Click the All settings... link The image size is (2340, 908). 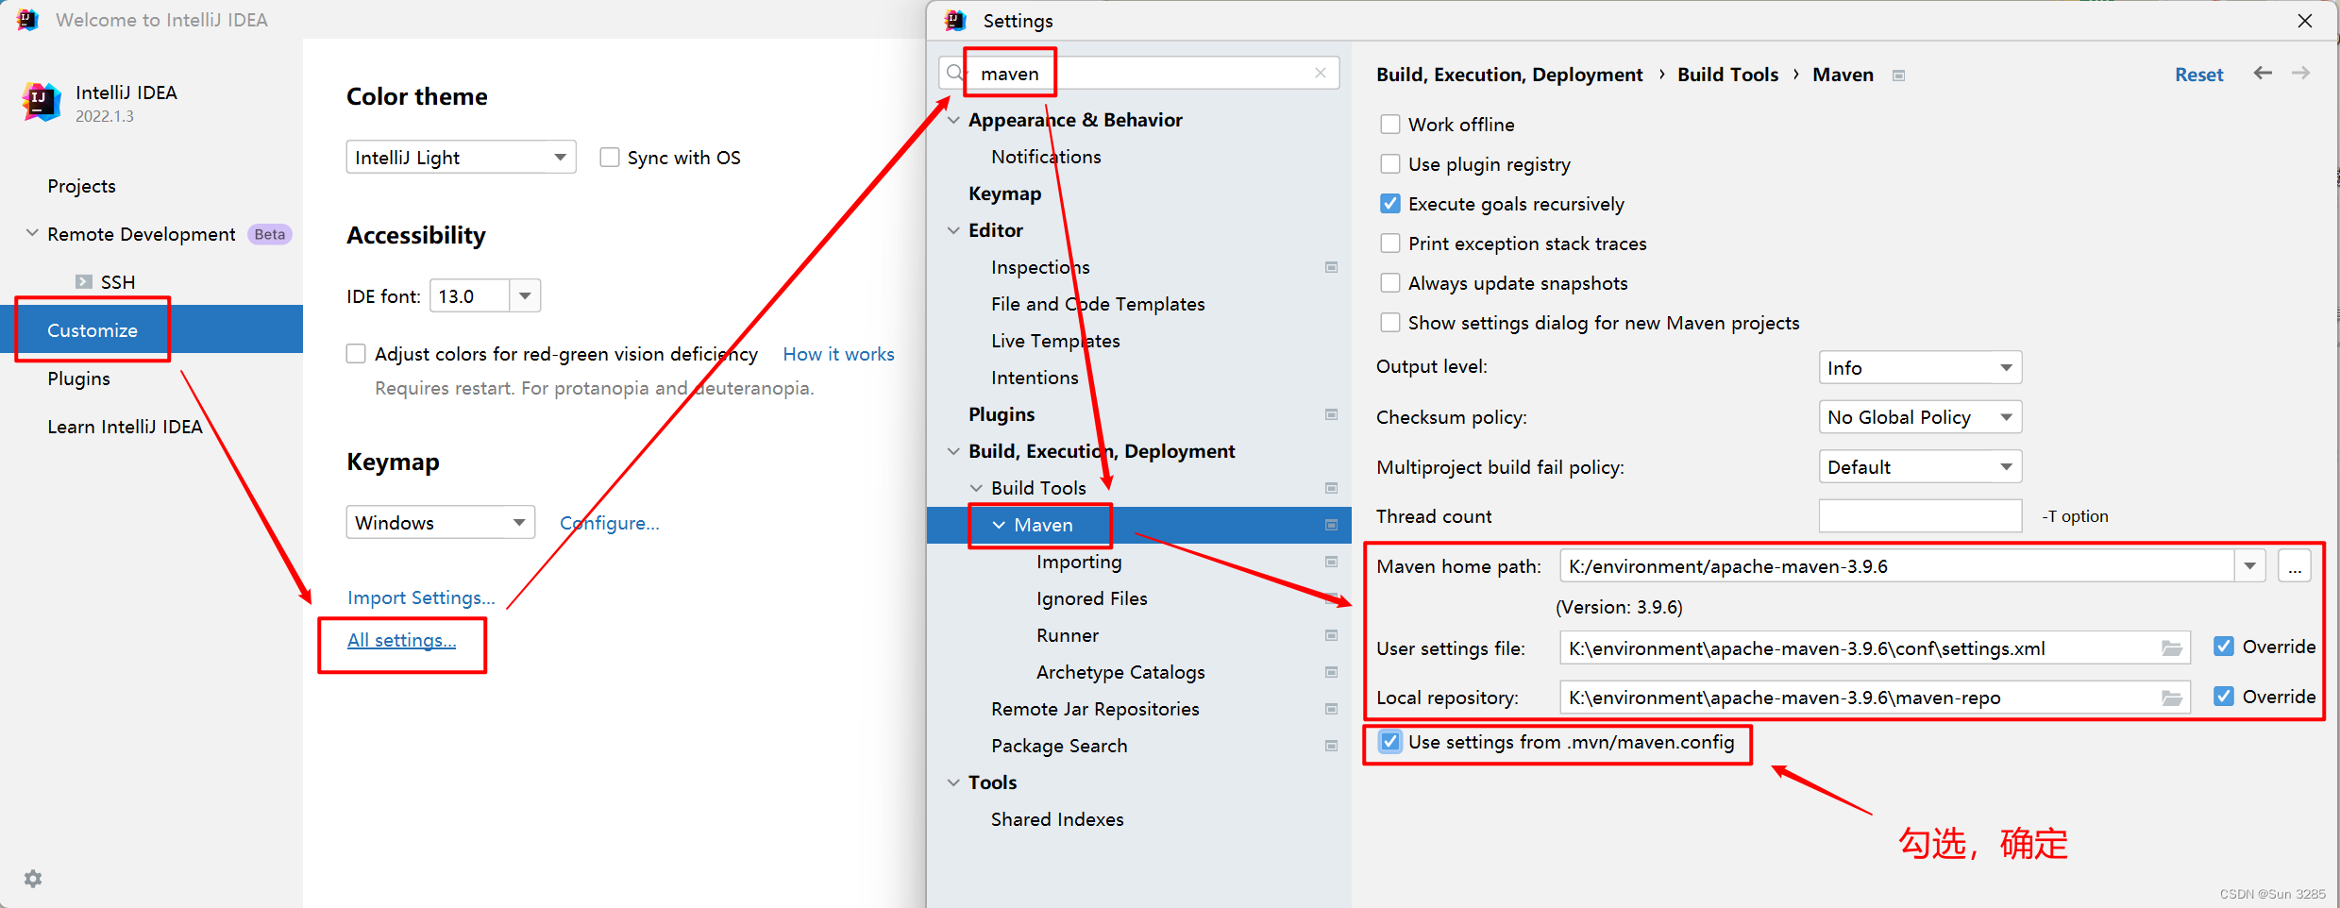[x=402, y=640]
